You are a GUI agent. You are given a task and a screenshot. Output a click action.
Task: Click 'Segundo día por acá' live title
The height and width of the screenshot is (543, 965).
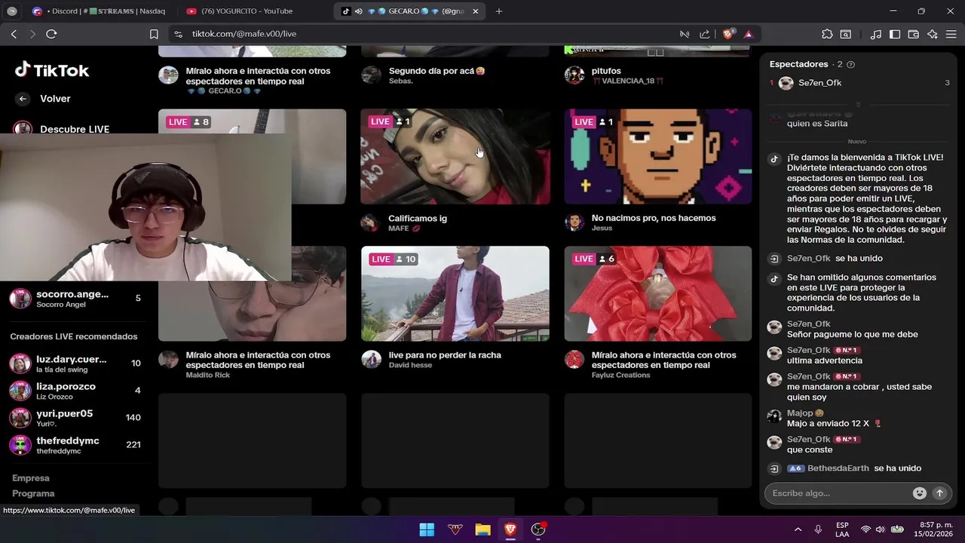coord(437,71)
